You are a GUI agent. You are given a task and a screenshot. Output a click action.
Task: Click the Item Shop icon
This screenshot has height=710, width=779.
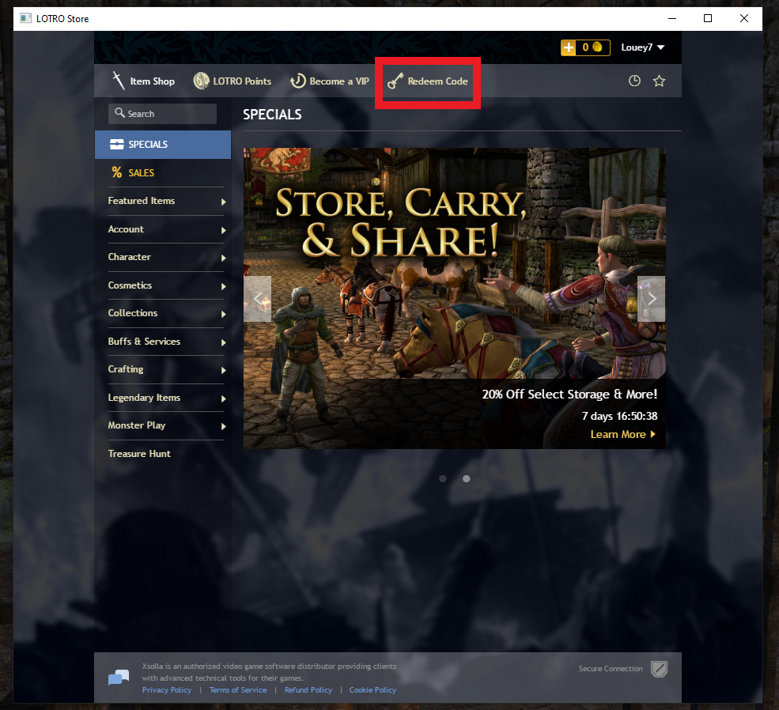coord(118,81)
